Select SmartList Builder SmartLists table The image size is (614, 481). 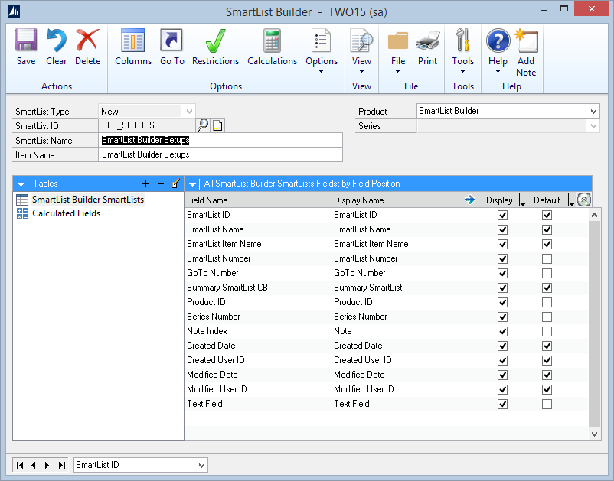tap(88, 200)
